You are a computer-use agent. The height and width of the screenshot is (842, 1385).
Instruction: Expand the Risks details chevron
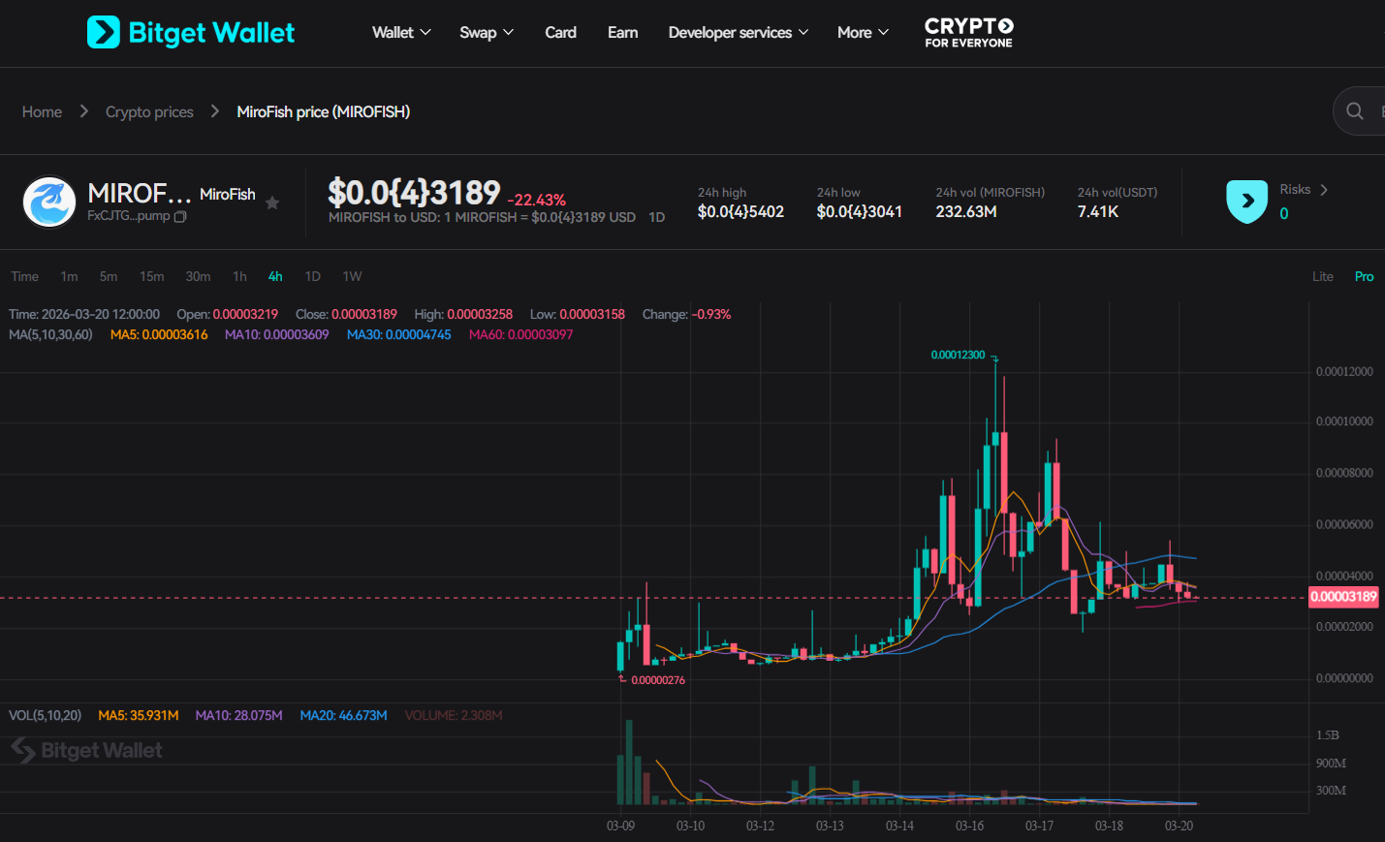(1324, 190)
